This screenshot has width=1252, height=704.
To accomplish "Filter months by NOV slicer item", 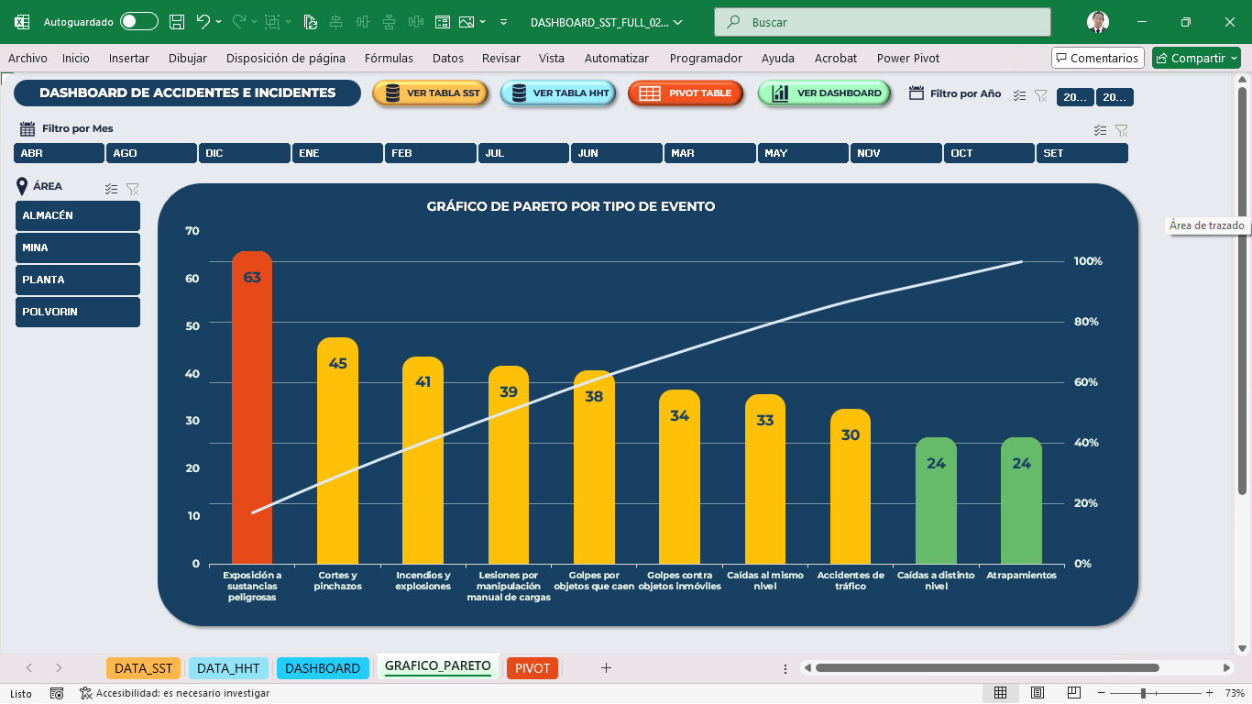I will (x=895, y=153).
